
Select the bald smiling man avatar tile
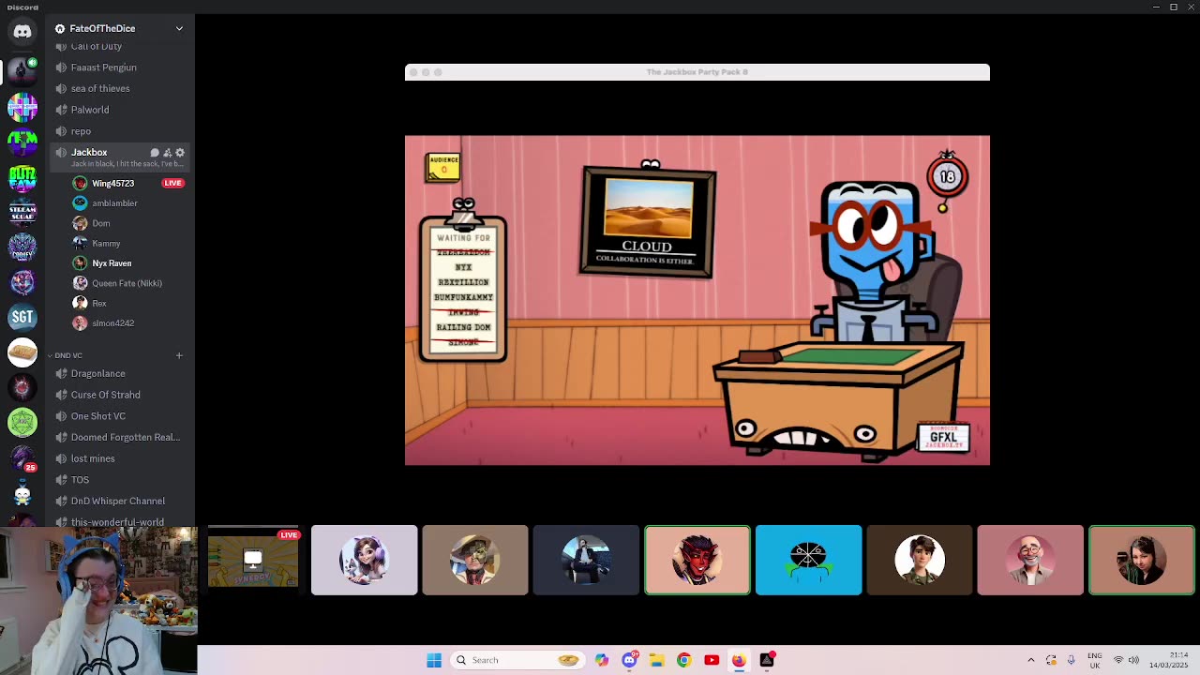(1030, 561)
